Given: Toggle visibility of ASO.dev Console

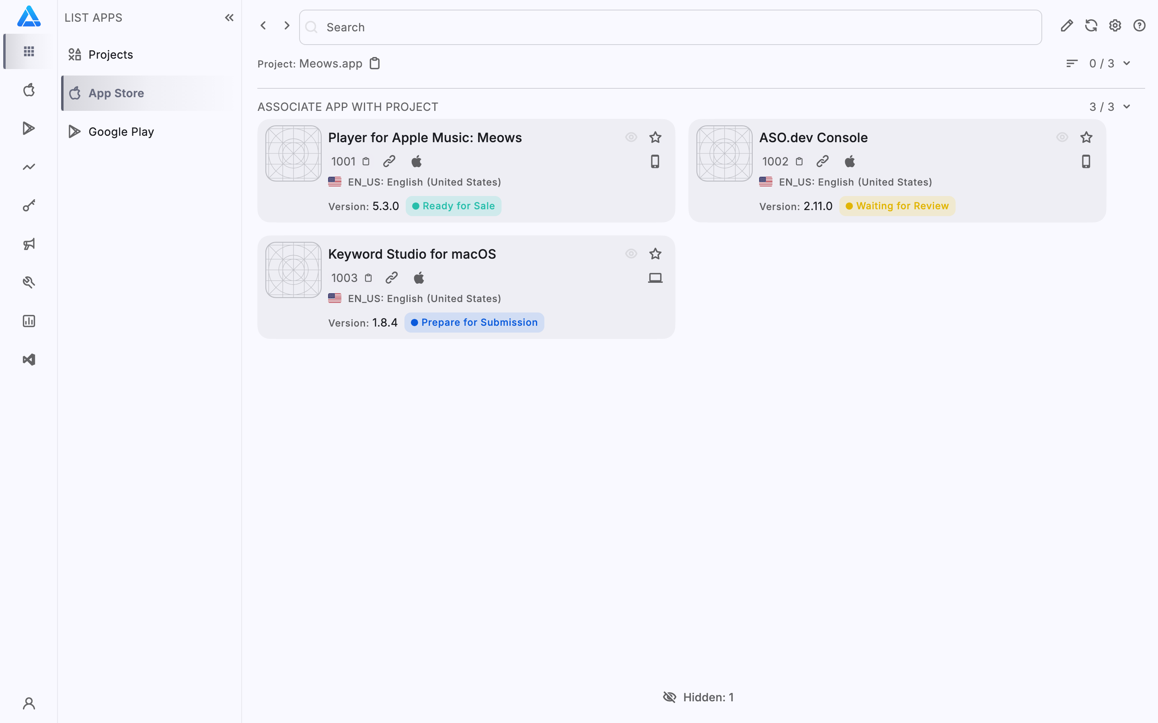Looking at the screenshot, I should [x=1062, y=137].
